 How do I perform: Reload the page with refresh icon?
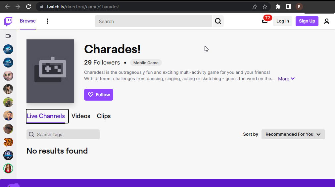28,7
